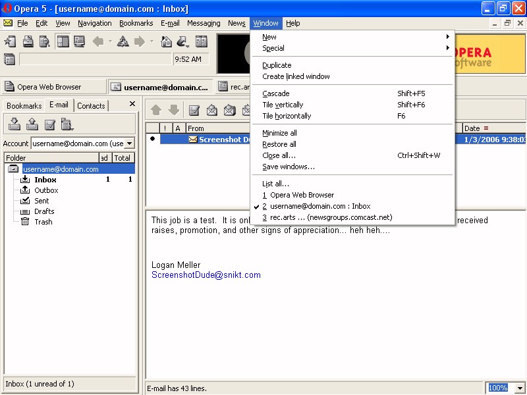Viewport: 527px width, 395px height.
Task: Open the Print preview icon
Action: [44, 41]
